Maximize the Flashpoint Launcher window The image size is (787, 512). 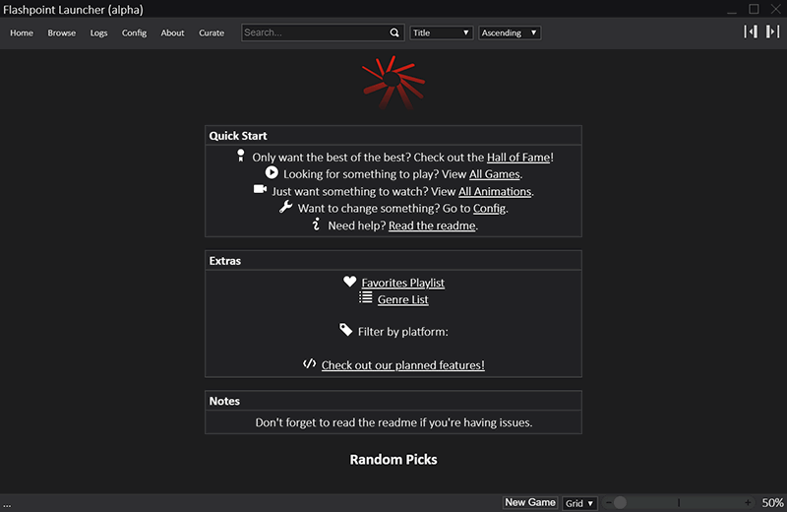point(754,9)
